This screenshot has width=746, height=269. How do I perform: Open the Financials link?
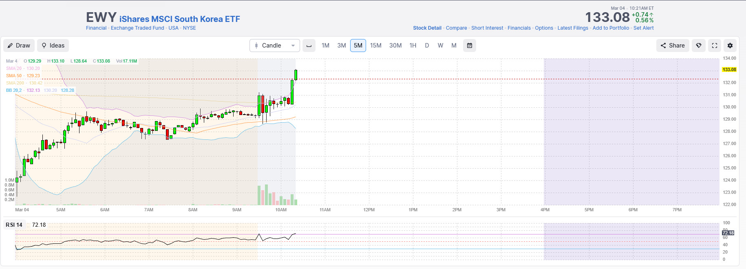[519, 28]
